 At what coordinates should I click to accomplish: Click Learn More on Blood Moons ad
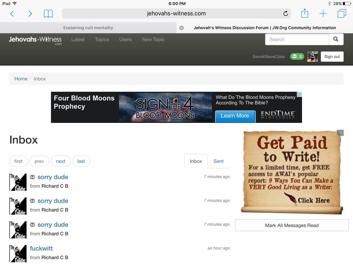click(x=235, y=116)
